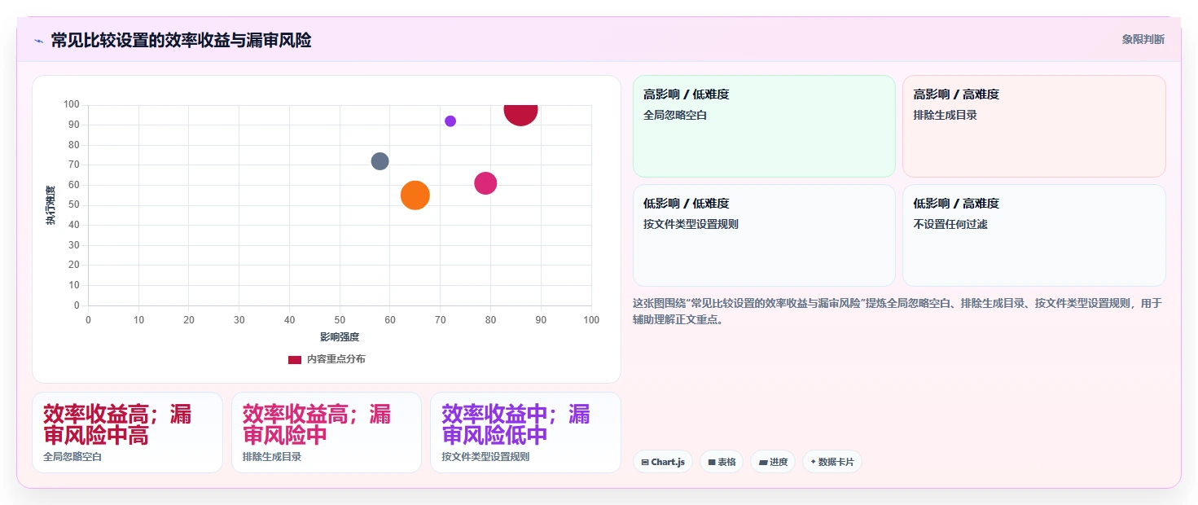The image size is (1198, 505).
Task: Click the lightning icon beside the title
Action: point(38,41)
